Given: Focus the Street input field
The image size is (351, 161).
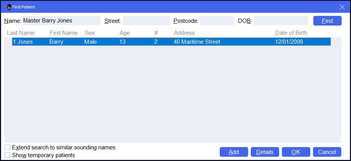Looking at the screenshot, I should click(x=146, y=21).
